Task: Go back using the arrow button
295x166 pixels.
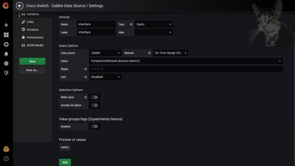Action: pyautogui.click(x=19, y=6)
